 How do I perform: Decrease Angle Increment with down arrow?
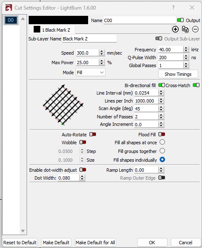tap(161, 126)
